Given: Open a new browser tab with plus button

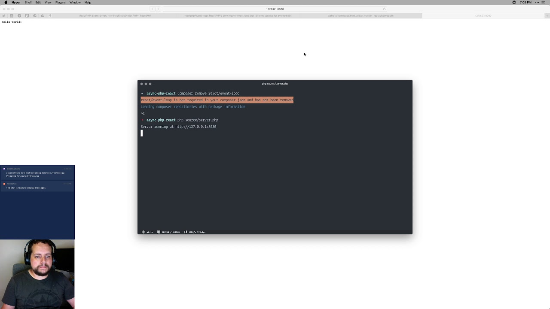Looking at the screenshot, I should click(x=547, y=15).
